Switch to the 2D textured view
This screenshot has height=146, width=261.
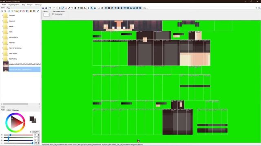click(92, 8)
